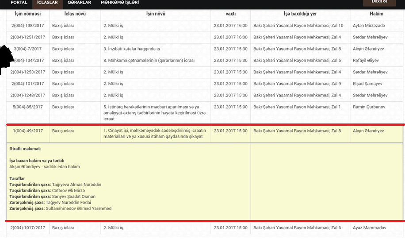
Task: Click judge name Aytən Mirzəzadə
Action: pyautogui.click(x=369, y=26)
